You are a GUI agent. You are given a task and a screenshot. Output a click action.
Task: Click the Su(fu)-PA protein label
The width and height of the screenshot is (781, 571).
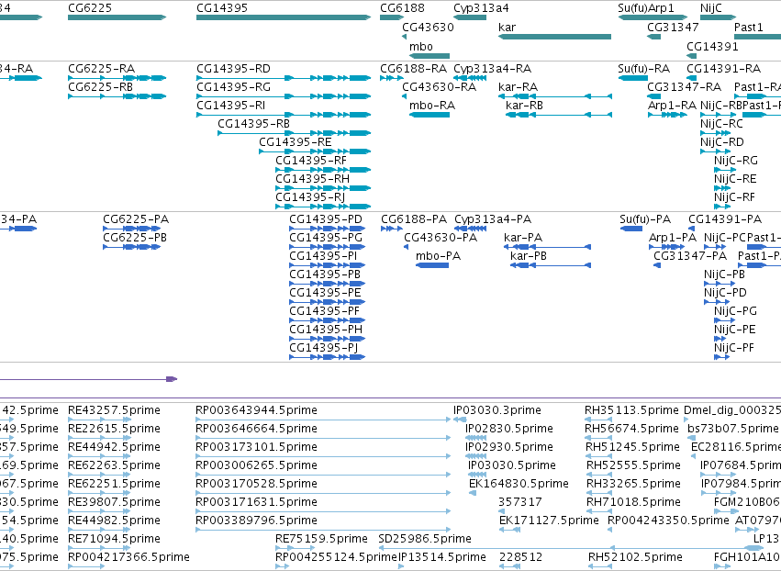[x=645, y=219]
